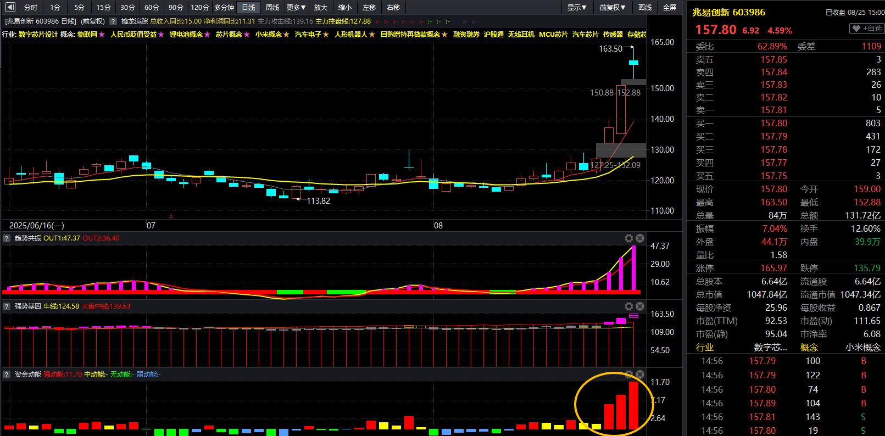The image size is (885, 436).
Task: Click the 资金动能 indicator name
Action: (x=27, y=374)
